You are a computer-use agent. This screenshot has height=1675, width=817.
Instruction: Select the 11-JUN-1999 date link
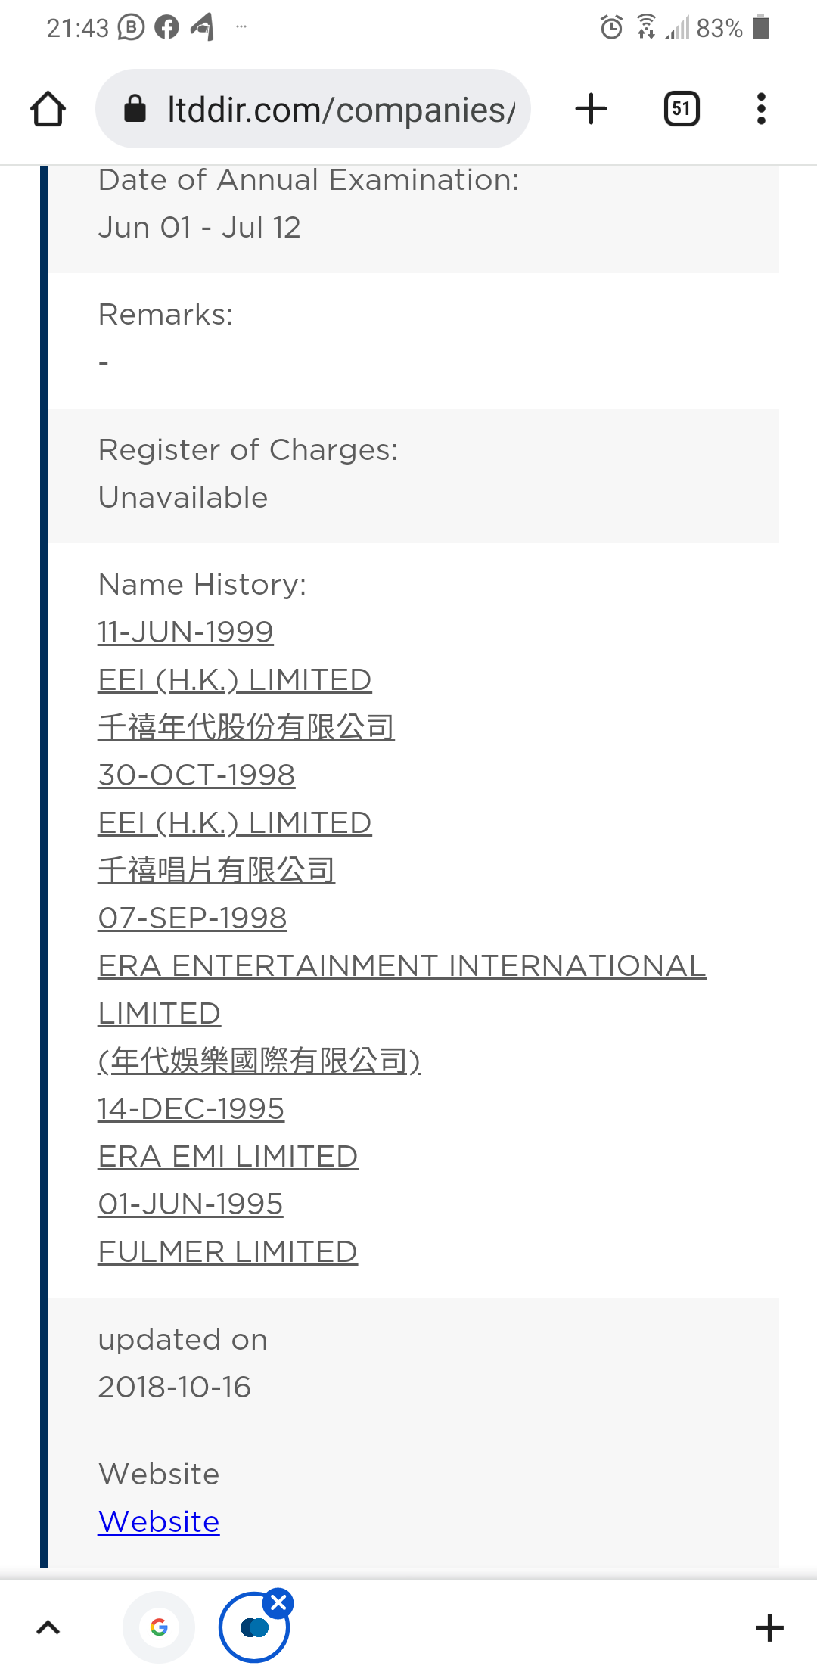coord(185,632)
